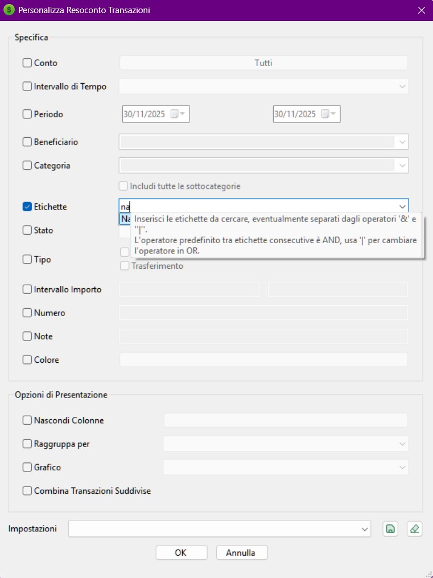Tick the Combina Transazioni Suddivise checkbox
Image resolution: width=433 pixels, height=578 pixels.
(27, 490)
